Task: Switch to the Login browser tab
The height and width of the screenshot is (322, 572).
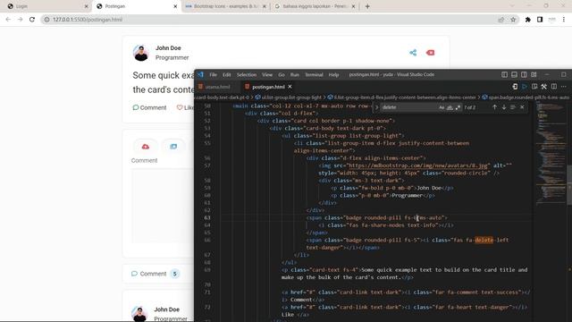Action: (46, 6)
